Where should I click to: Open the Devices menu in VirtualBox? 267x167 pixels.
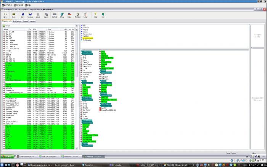click(x=18, y=5)
